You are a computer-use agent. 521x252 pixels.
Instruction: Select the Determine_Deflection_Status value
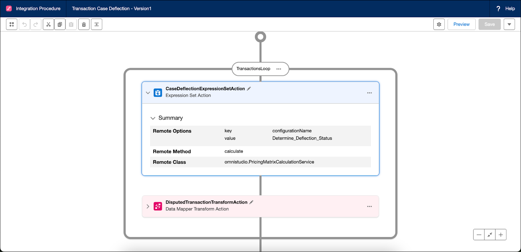[302, 138]
